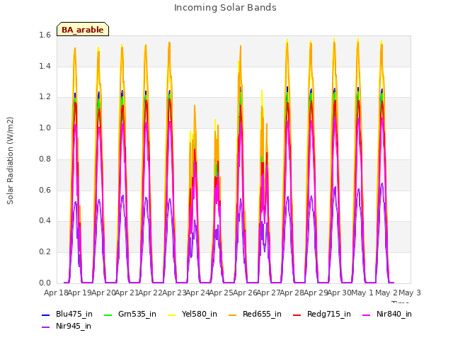The width and height of the screenshot is (453, 340).
Task: Click the Apr 23 x-axis date label
Action: [x=174, y=293]
